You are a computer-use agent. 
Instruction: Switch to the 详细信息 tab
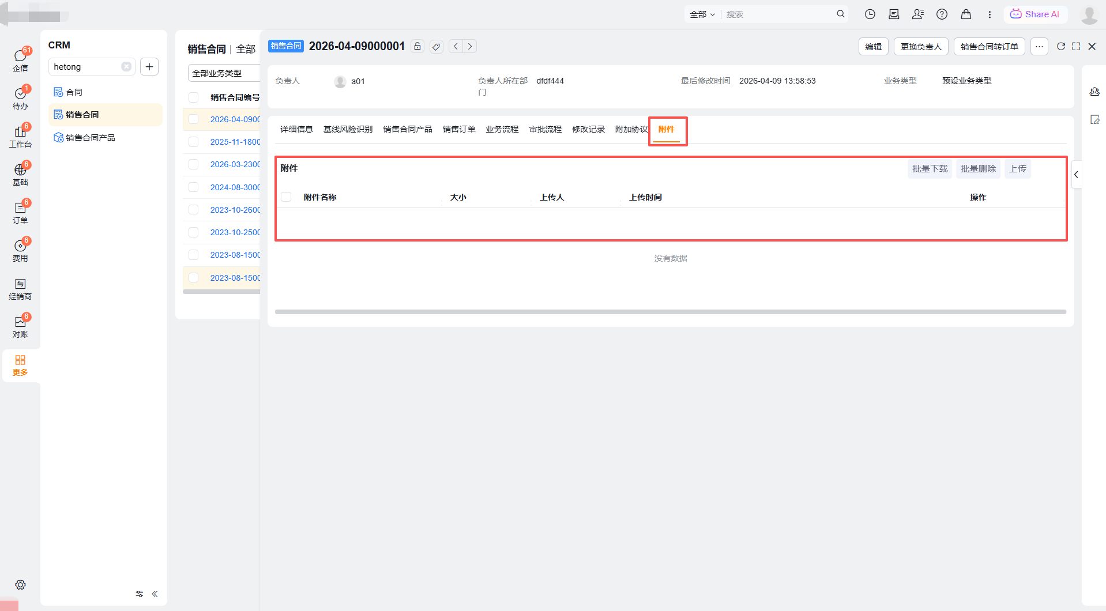[x=296, y=129]
